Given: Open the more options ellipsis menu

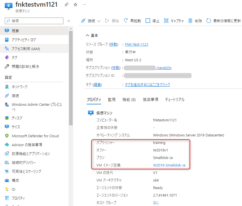Looking at the screenshot, I should click(84, 4).
